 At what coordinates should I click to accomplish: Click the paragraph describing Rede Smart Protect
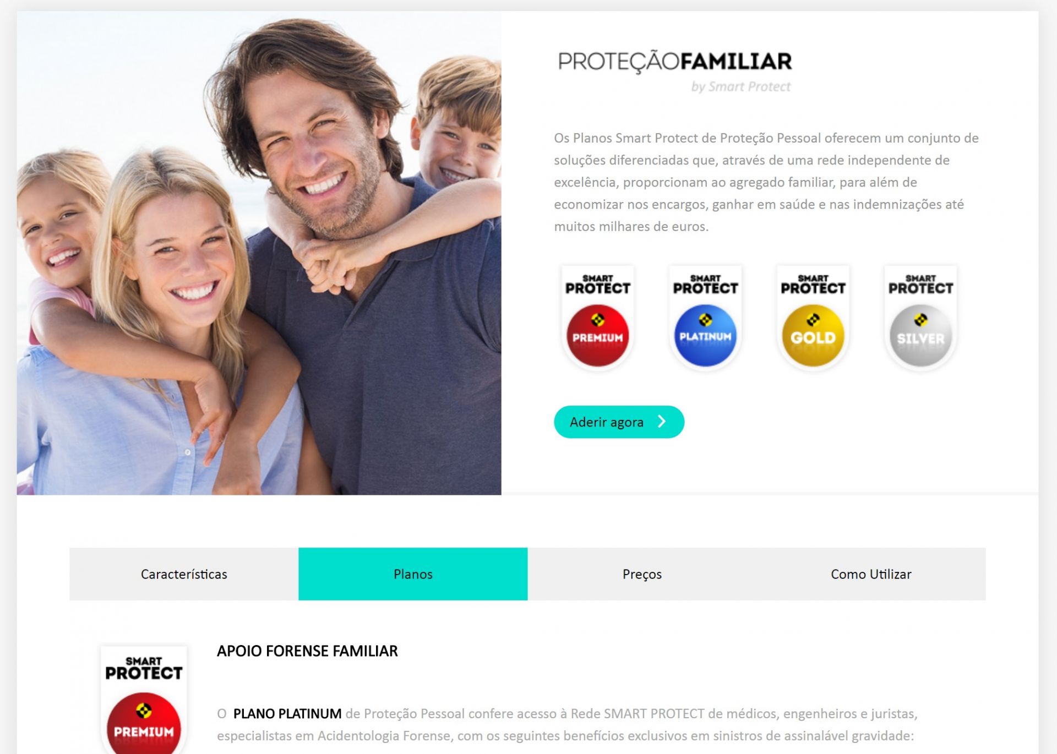(x=567, y=725)
